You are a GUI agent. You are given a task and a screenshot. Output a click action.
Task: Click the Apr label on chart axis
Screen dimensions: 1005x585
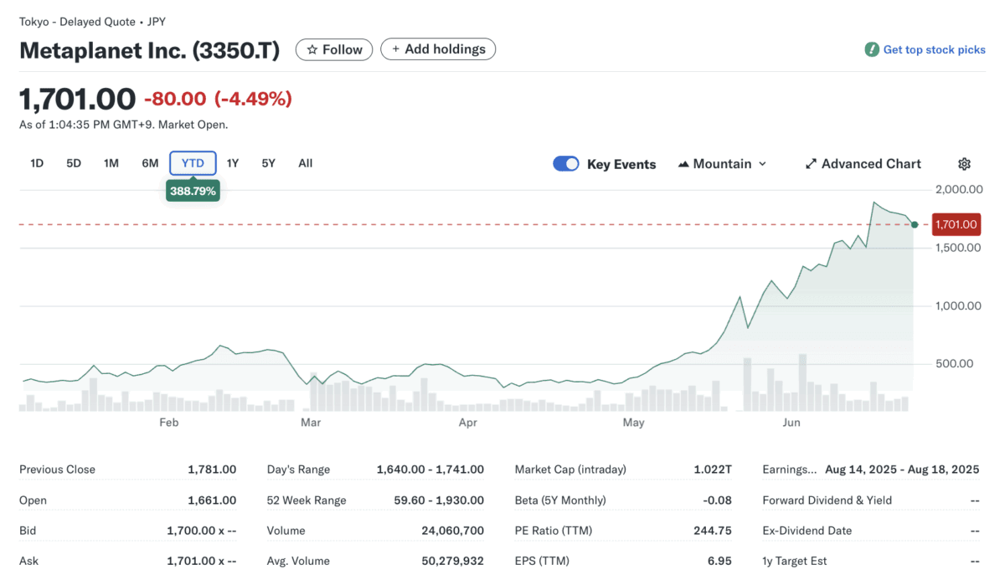[468, 423]
